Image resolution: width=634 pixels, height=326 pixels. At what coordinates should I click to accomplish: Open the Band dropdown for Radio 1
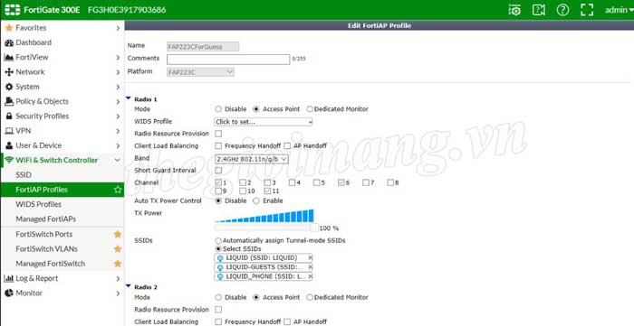251,159
